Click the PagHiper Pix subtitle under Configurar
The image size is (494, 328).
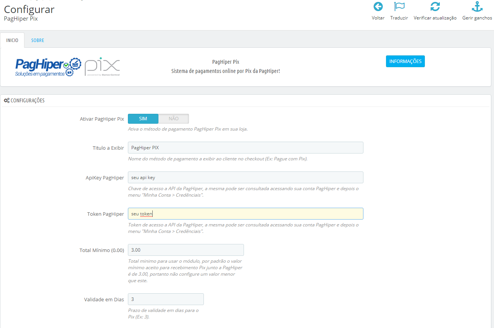tap(21, 18)
